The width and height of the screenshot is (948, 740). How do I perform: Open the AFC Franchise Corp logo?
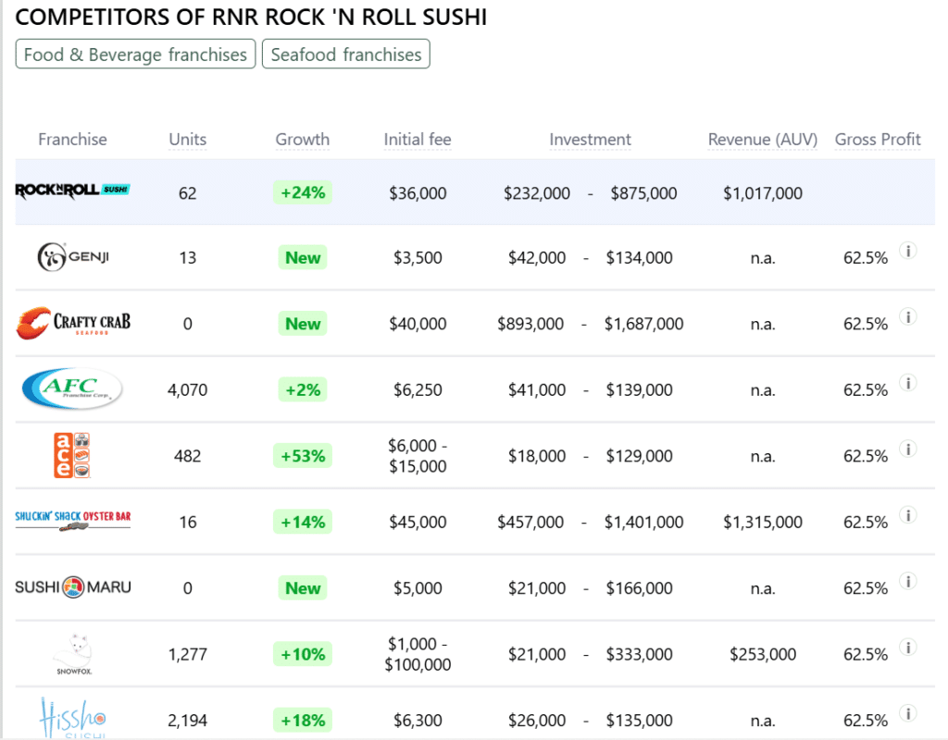pos(72,389)
